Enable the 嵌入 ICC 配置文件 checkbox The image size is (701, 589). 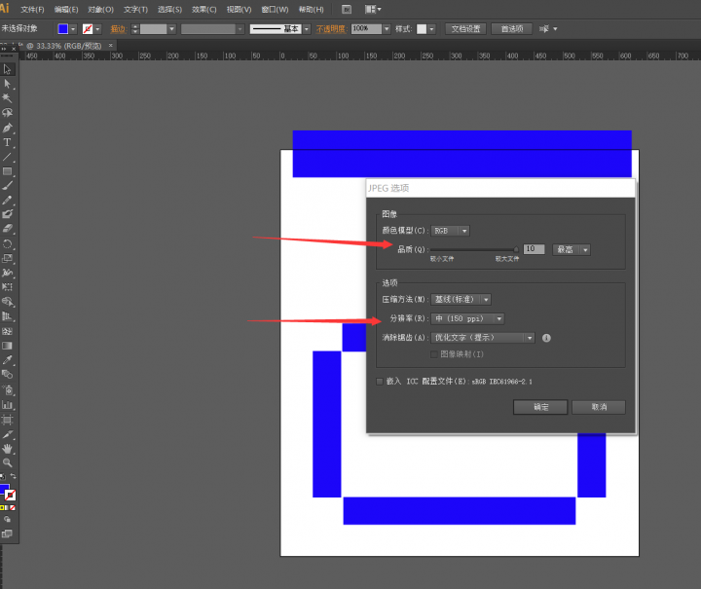pos(380,382)
